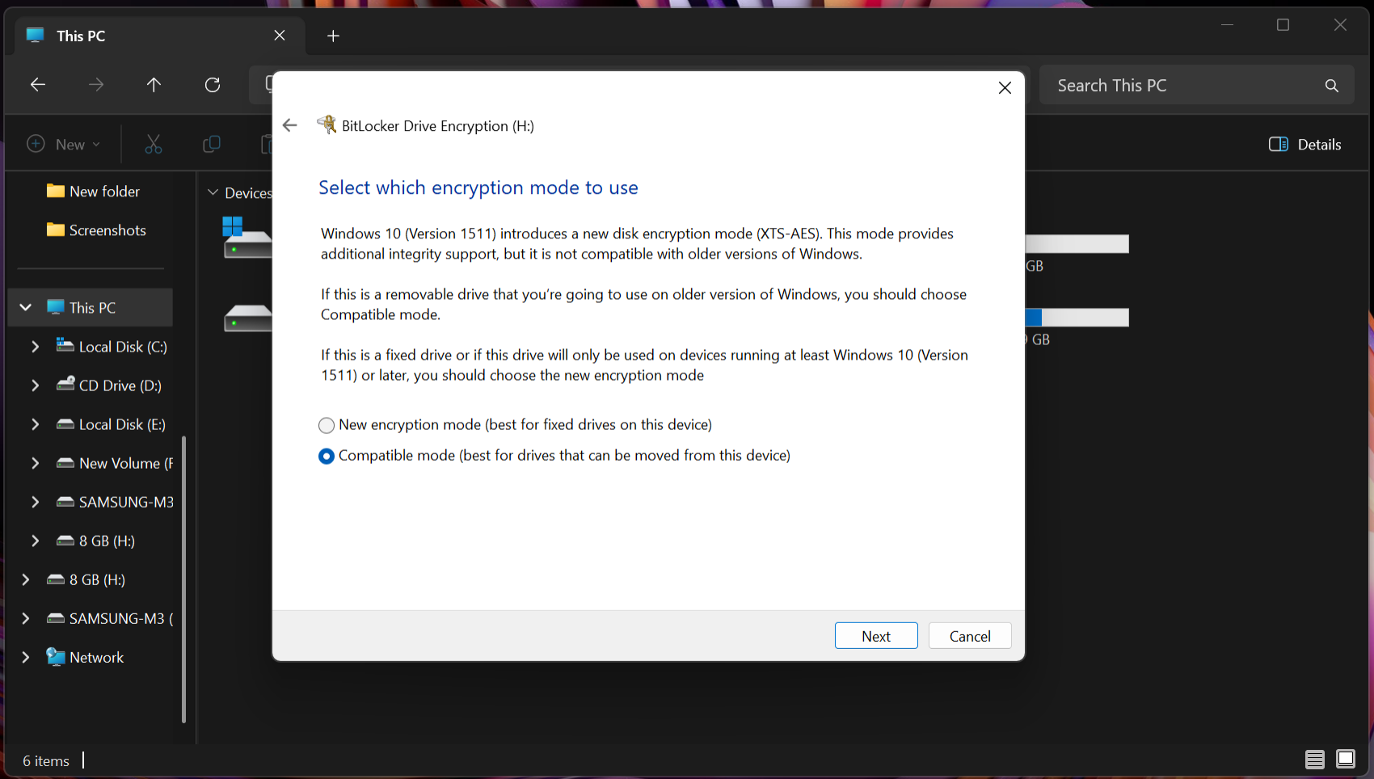Image resolution: width=1374 pixels, height=779 pixels.
Task: Collapse the This PC tree entry
Action: [25, 307]
